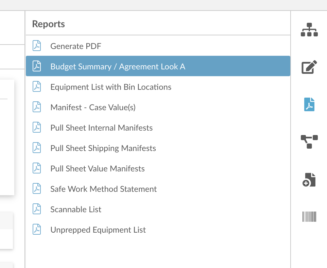
Task: Click PDF icon beside Scannable List
Action: tap(37, 209)
